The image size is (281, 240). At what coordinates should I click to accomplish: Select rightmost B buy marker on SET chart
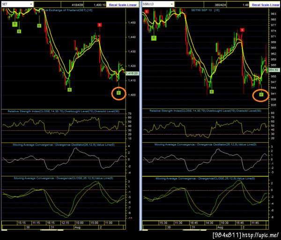[118, 93]
